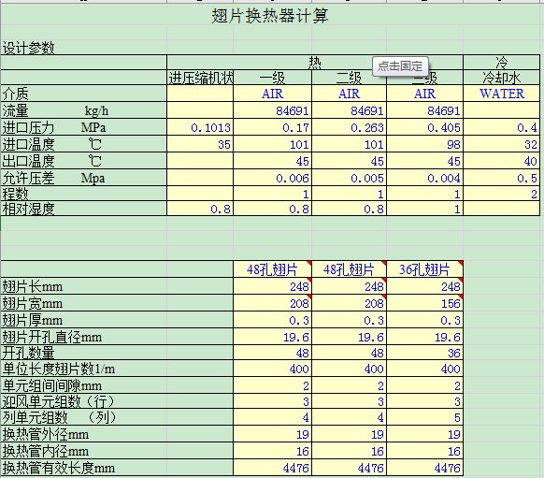Click AIR cell under 二级
This screenshot has width=544, height=478.
pos(349,94)
